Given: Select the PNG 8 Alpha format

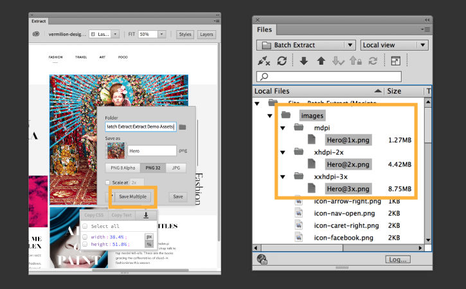Looking at the screenshot, I should click(x=123, y=168).
